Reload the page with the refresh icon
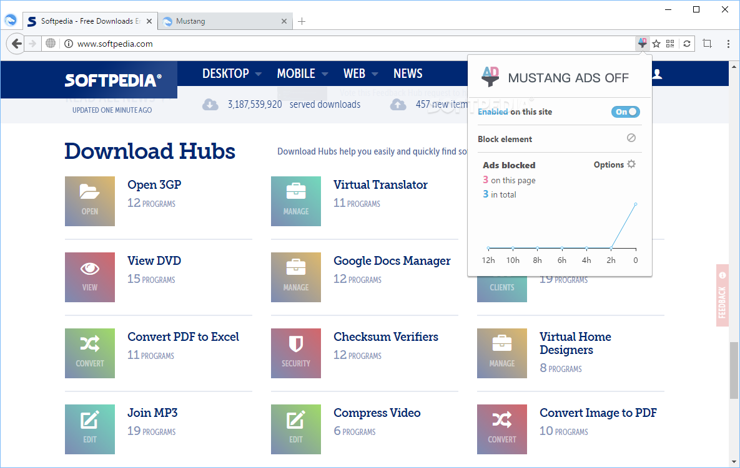The image size is (740, 468). coord(687,44)
